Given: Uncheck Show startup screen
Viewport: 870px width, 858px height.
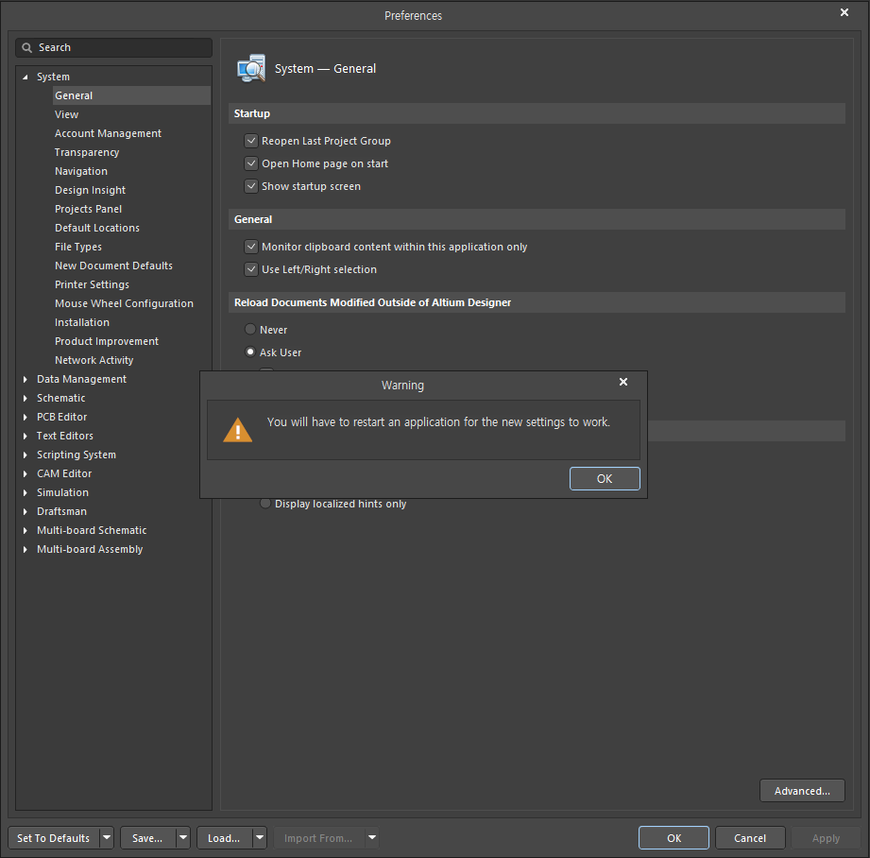Looking at the screenshot, I should pos(251,186).
